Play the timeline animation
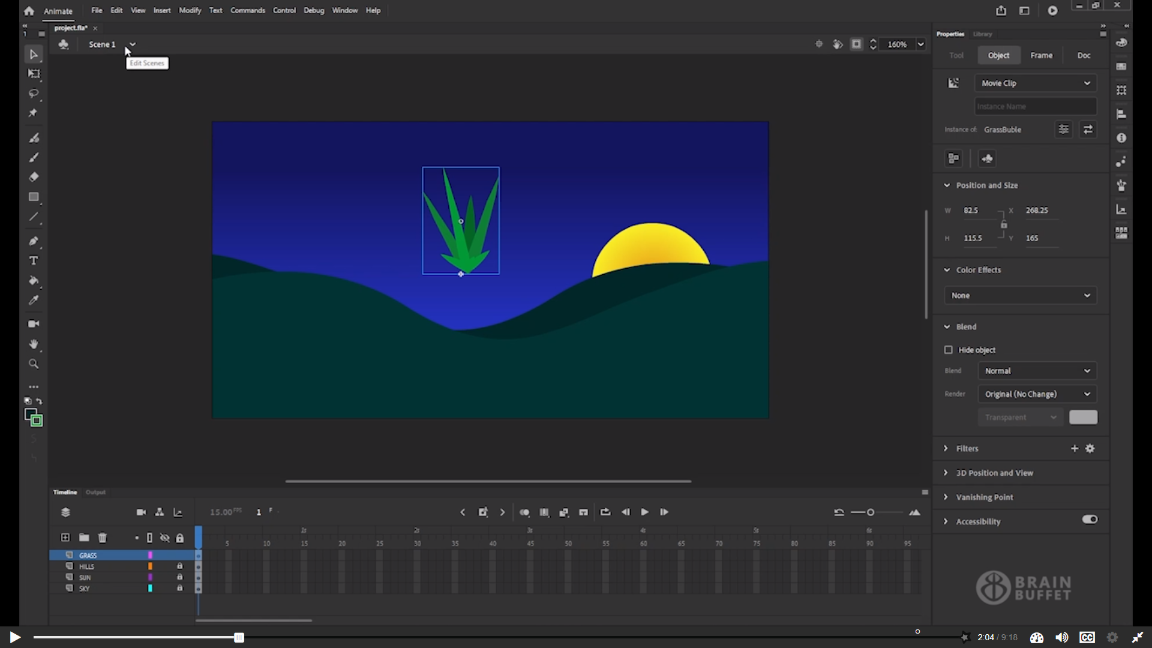Image resolution: width=1152 pixels, height=648 pixels. click(x=644, y=512)
